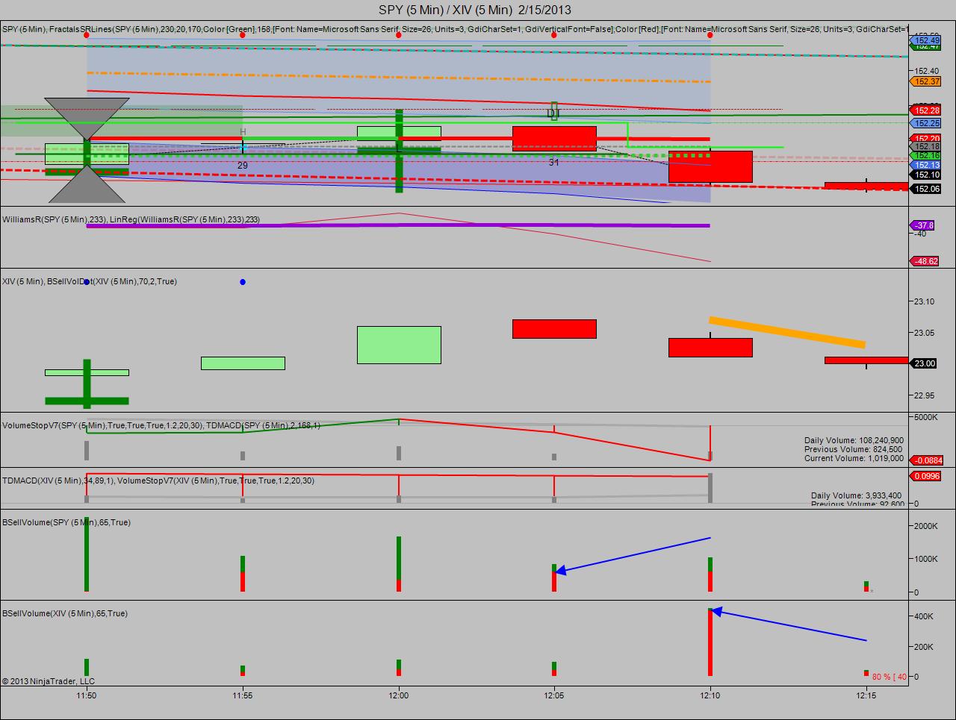956x720 pixels.
Task: Click the 400K XIV volume axis label
Action: pos(925,617)
